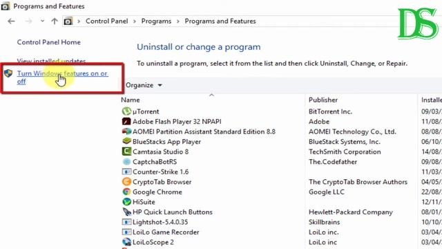442x249 pixels.
Task: Click BitTorrent Inc. publisher cell
Action: (x=330, y=111)
